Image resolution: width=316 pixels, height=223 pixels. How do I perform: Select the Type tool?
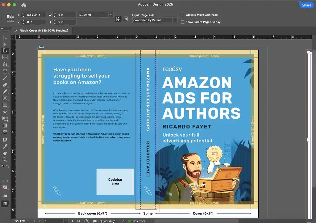[x=5, y=71]
